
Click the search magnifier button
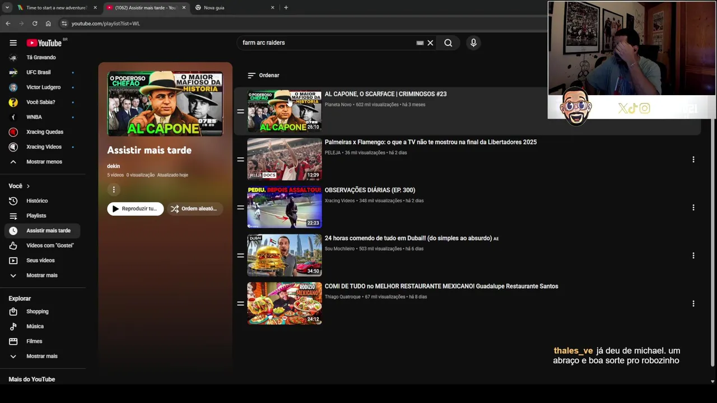point(448,43)
